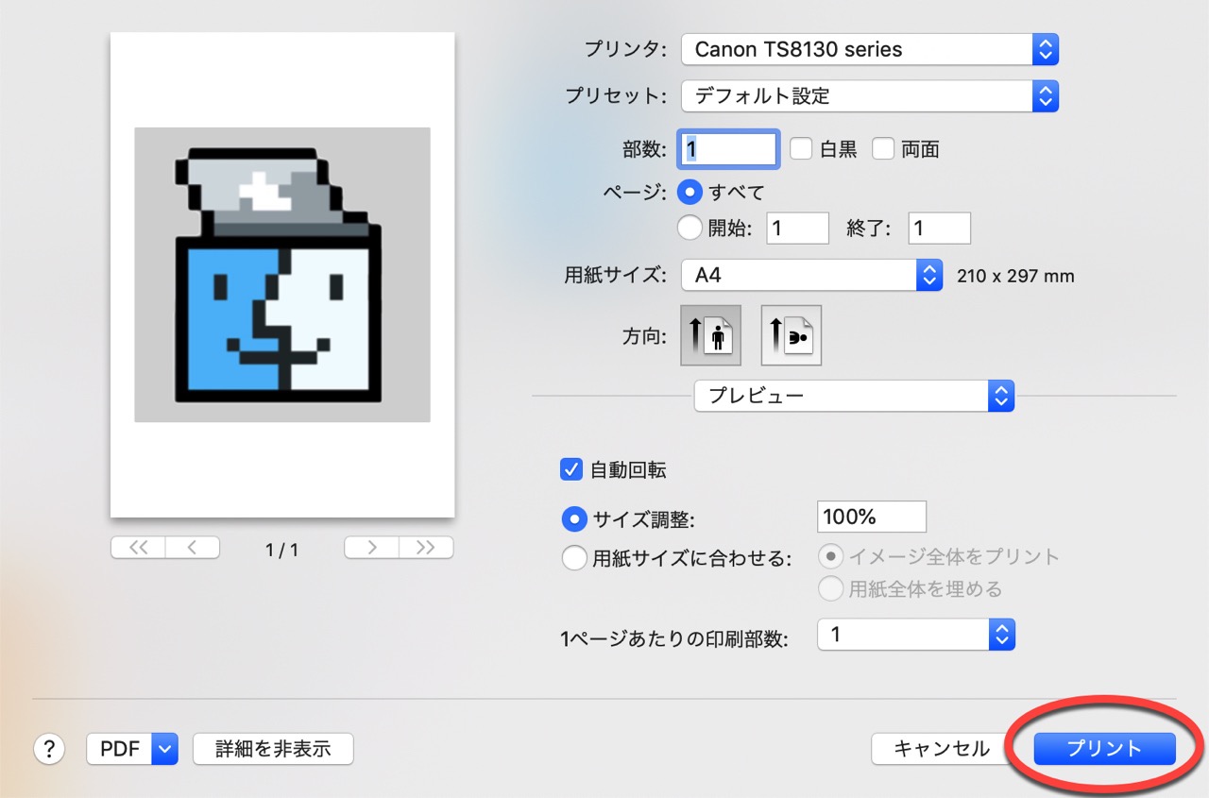Open the プリセット デフォルト設定 dropdown
This screenshot has height=798, width=1209.
870,95
